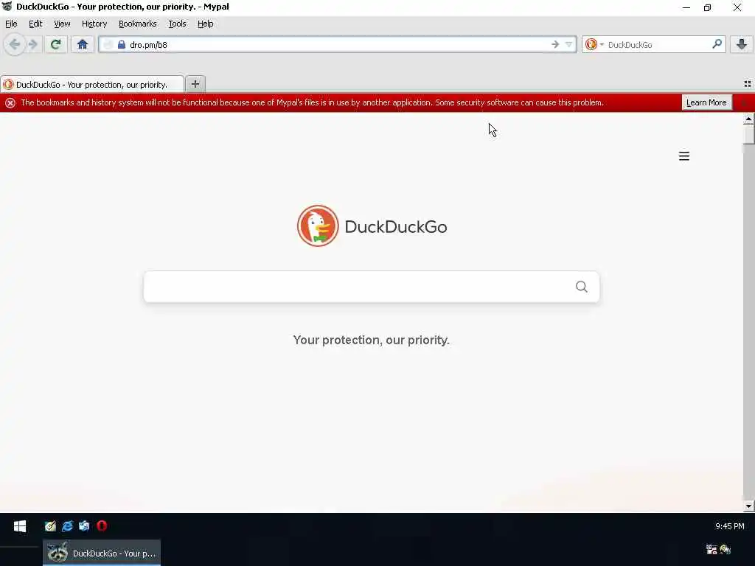Open the View menu
The height and width of the screenshot is (566, 755).
pyautogui.click(x=62, y=24)
